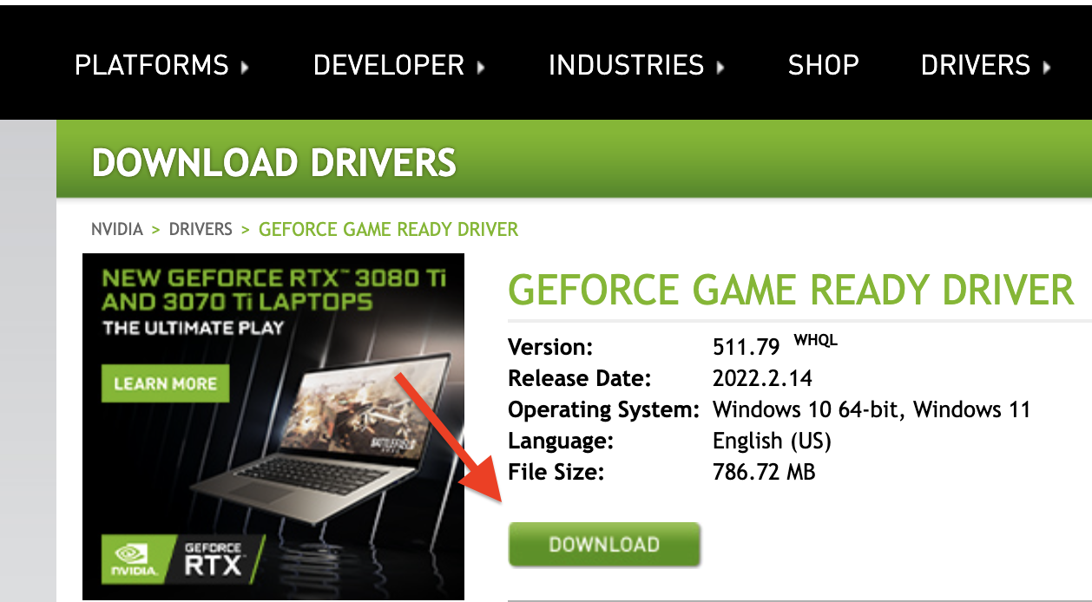The image size is (1092, 602).
Task: Expand the arrow next to DEVELOPER
Action: tap(481, 67)
